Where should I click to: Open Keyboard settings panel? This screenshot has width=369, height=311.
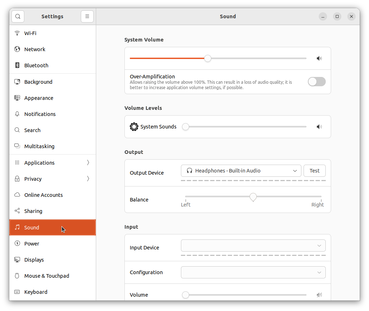pyautogui.click(x=53, y=292)
